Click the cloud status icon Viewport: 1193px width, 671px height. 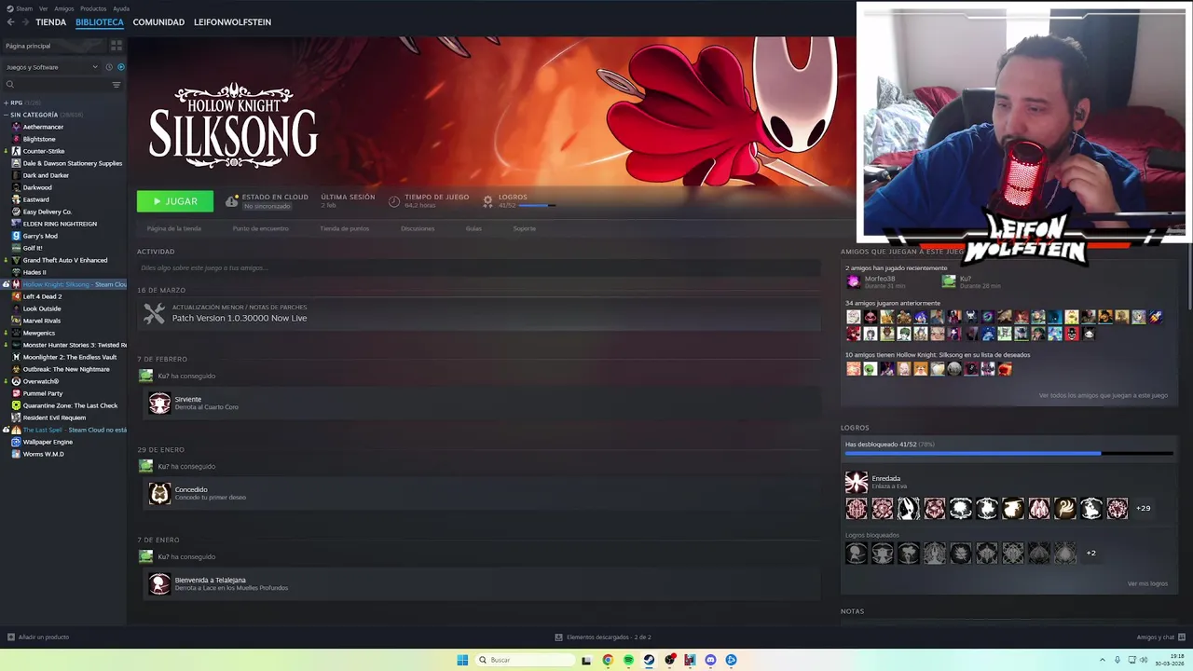232,200
